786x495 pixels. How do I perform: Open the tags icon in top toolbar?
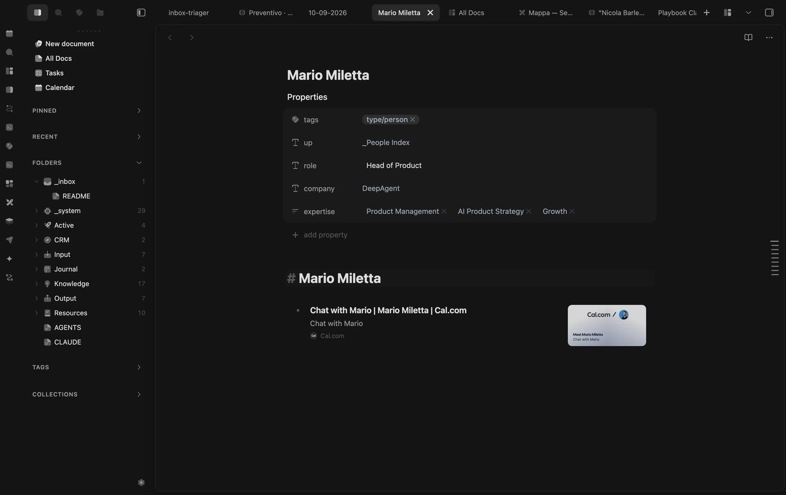pos(79,13)
